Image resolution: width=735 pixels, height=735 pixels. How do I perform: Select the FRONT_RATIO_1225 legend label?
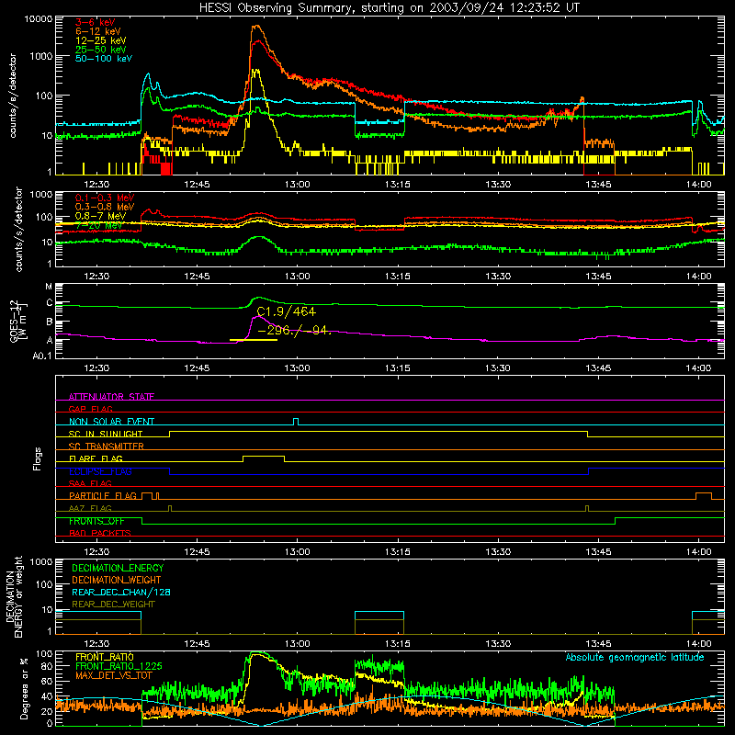[119, 666]
